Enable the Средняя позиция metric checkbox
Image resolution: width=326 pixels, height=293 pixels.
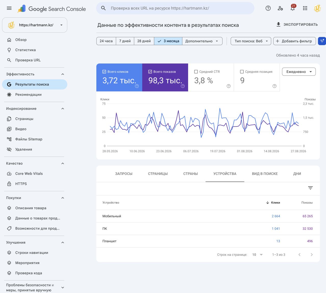242,72
